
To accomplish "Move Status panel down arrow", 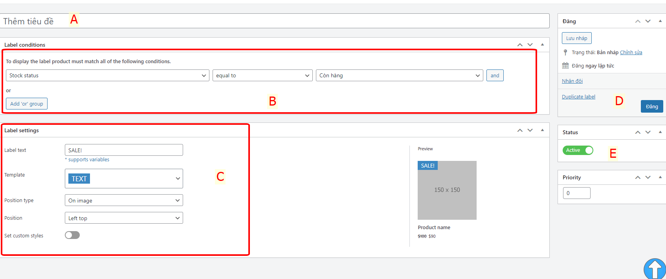I will (x=648, y=132).
